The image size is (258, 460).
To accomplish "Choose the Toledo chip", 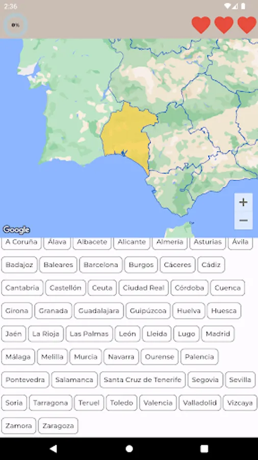I will [x=121, y=403].
